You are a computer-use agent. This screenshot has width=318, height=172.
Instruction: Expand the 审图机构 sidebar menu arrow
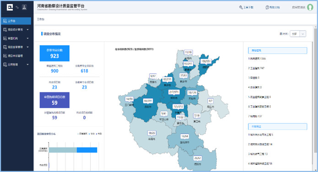click(x=27, y=38)
